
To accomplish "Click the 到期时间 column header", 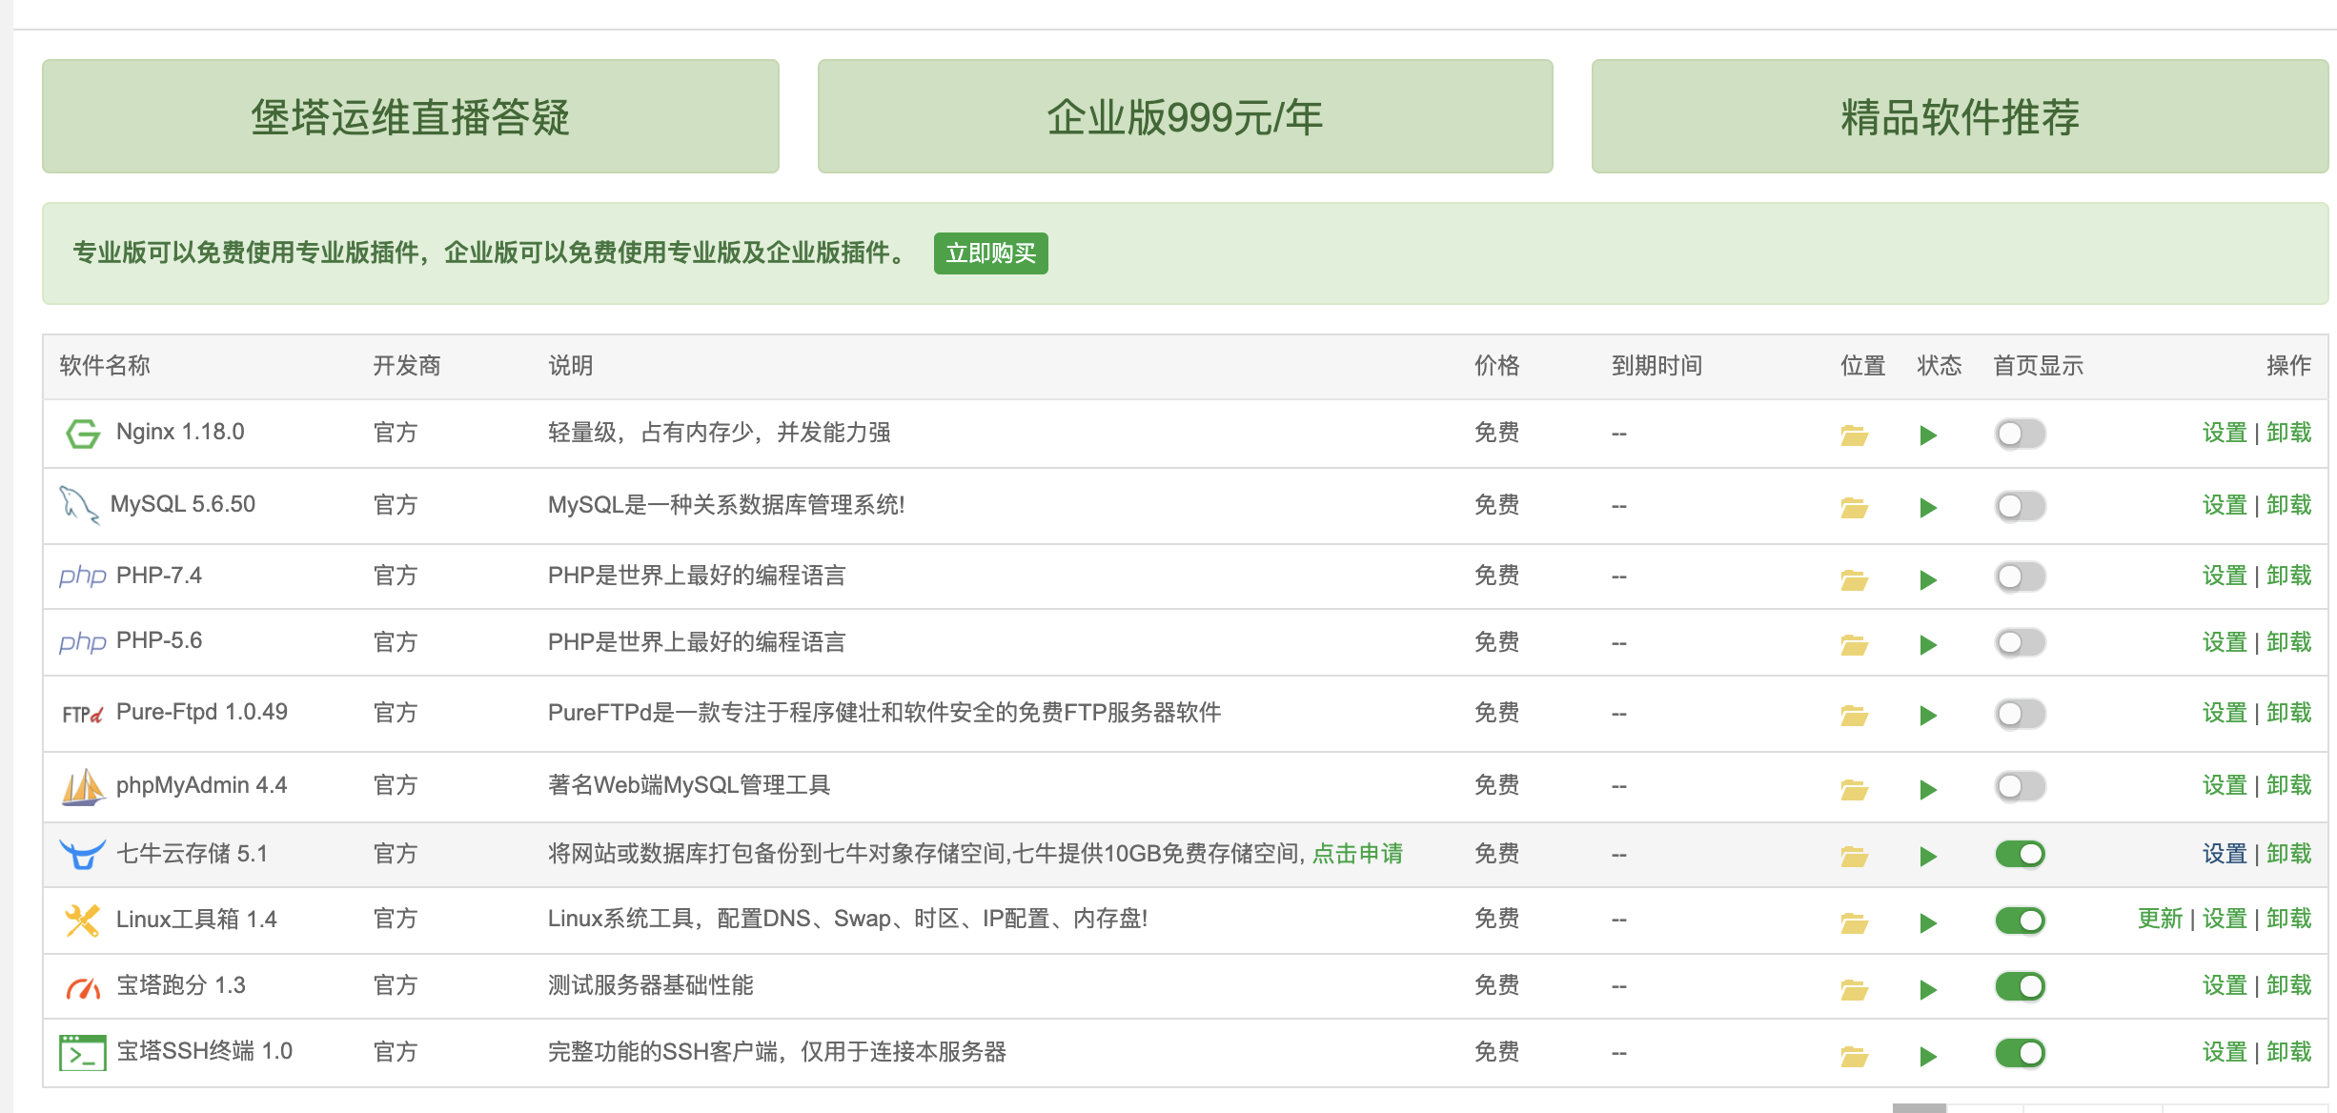I will [x=1656, y=366].
